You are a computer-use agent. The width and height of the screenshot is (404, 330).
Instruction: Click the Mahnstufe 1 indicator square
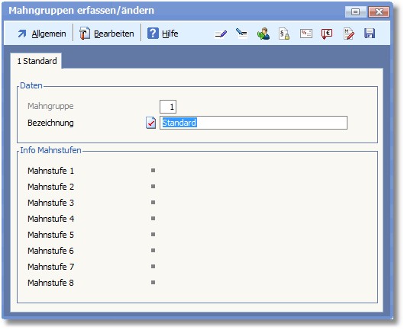coord(153,170)
